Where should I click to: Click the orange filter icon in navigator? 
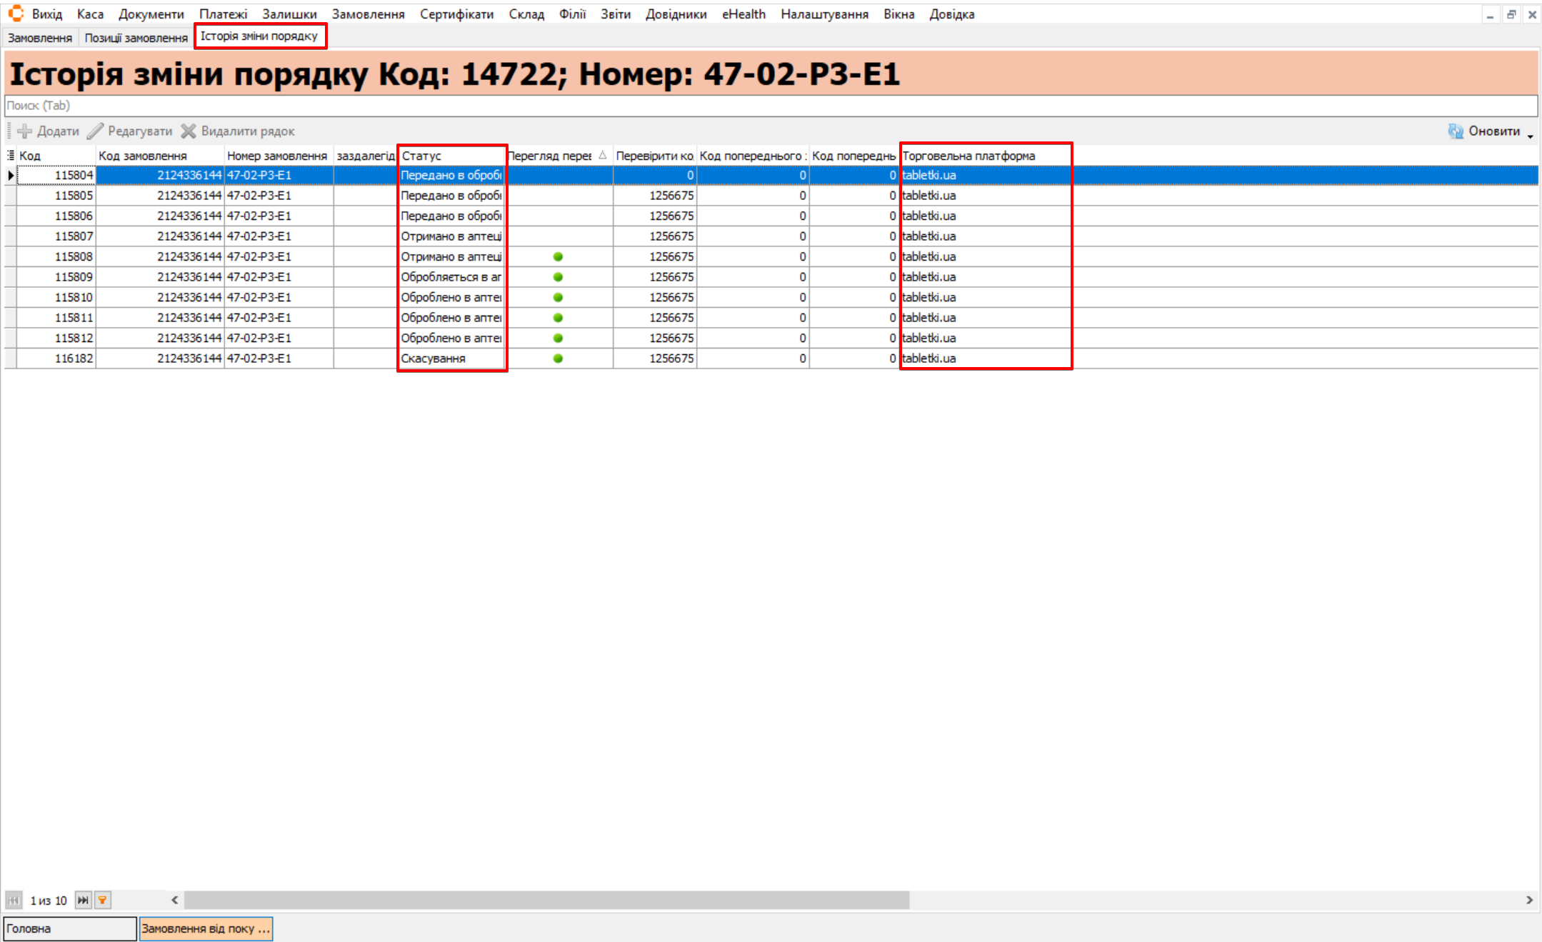pos(103,901)
